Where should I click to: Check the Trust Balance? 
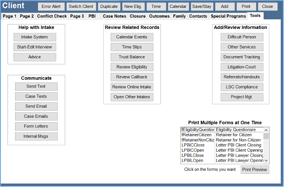132,57
